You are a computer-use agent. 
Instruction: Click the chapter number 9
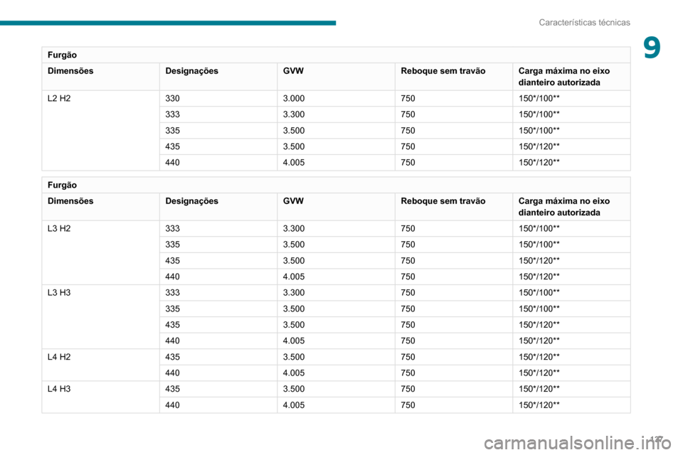[x=652, y=48]
